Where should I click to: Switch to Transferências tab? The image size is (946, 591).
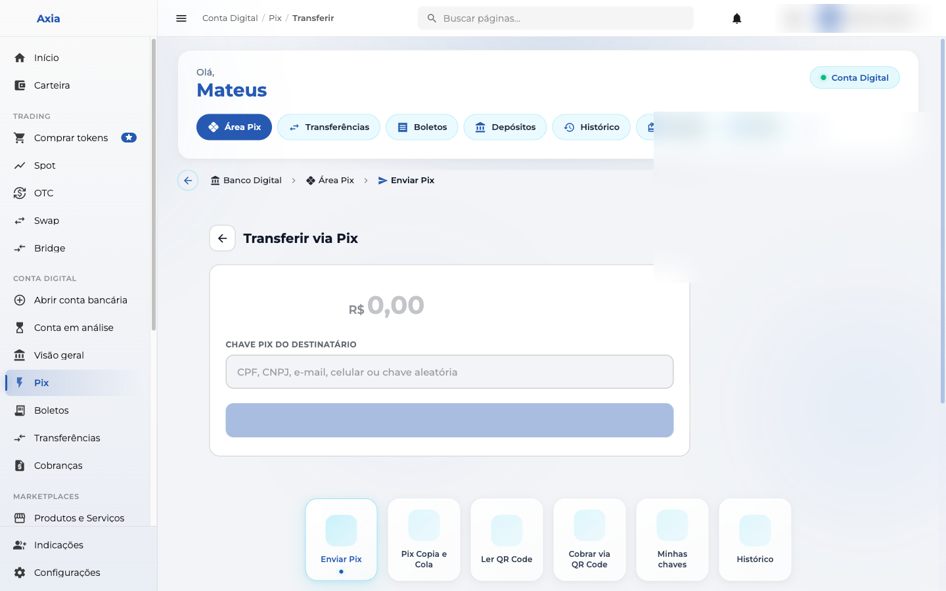click(x=328, y=127)
